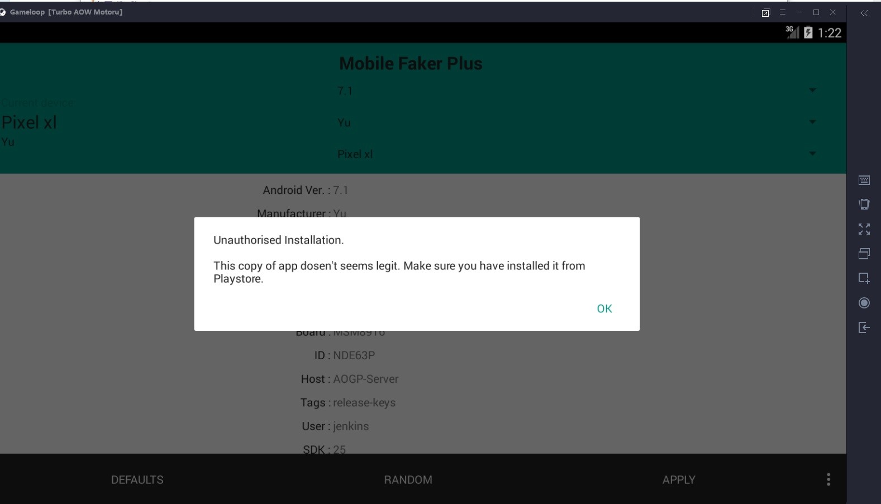Open the three-dot overflow menu
881x504 pixels.
(x=828, y=479)
